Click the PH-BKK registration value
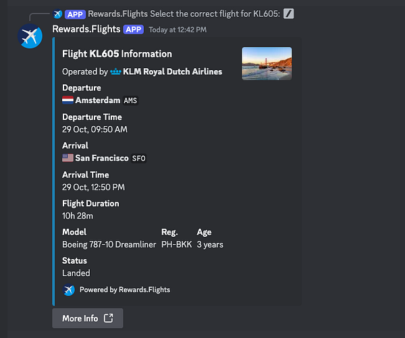 pos(177,244)
